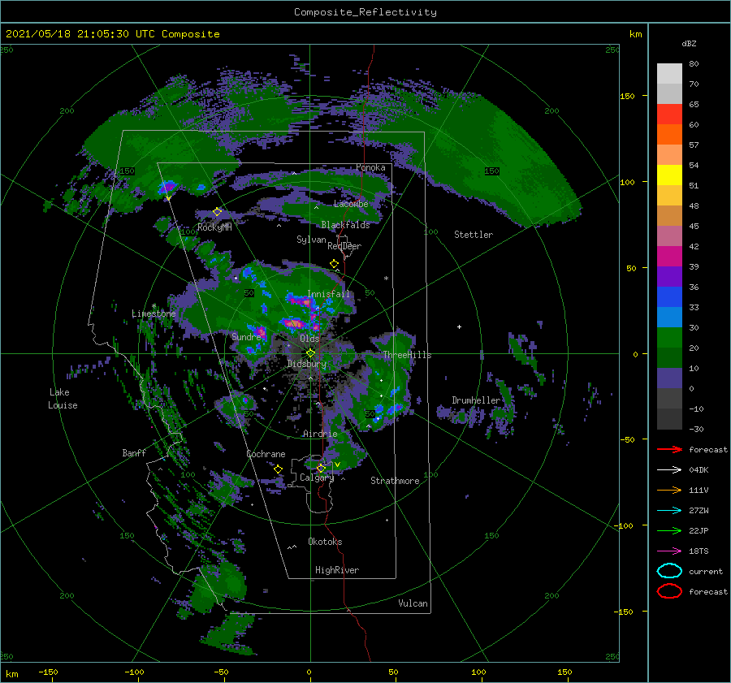Image resolution: width=731 pixels, height=683 pixels.
Task: Click the red forecast arrow legend icon
Action: click(669, 449)
